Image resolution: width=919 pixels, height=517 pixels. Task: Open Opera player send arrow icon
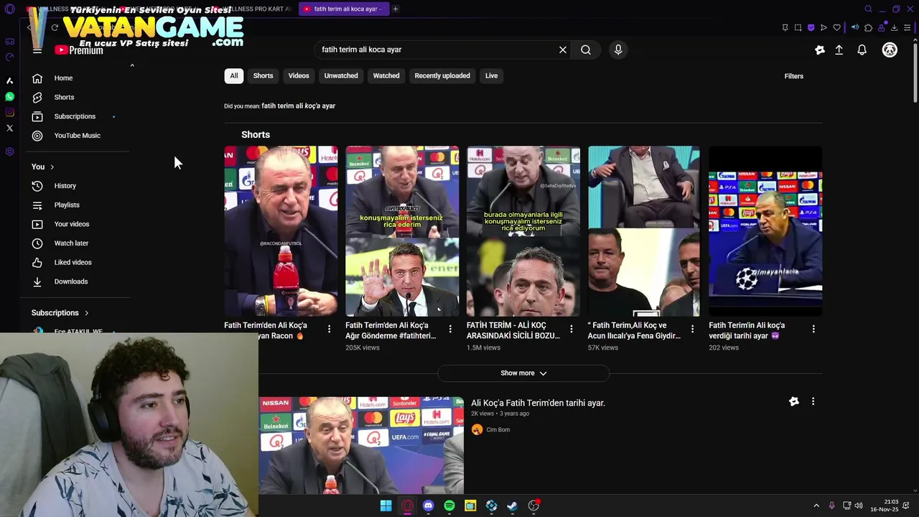click(824, 27)
